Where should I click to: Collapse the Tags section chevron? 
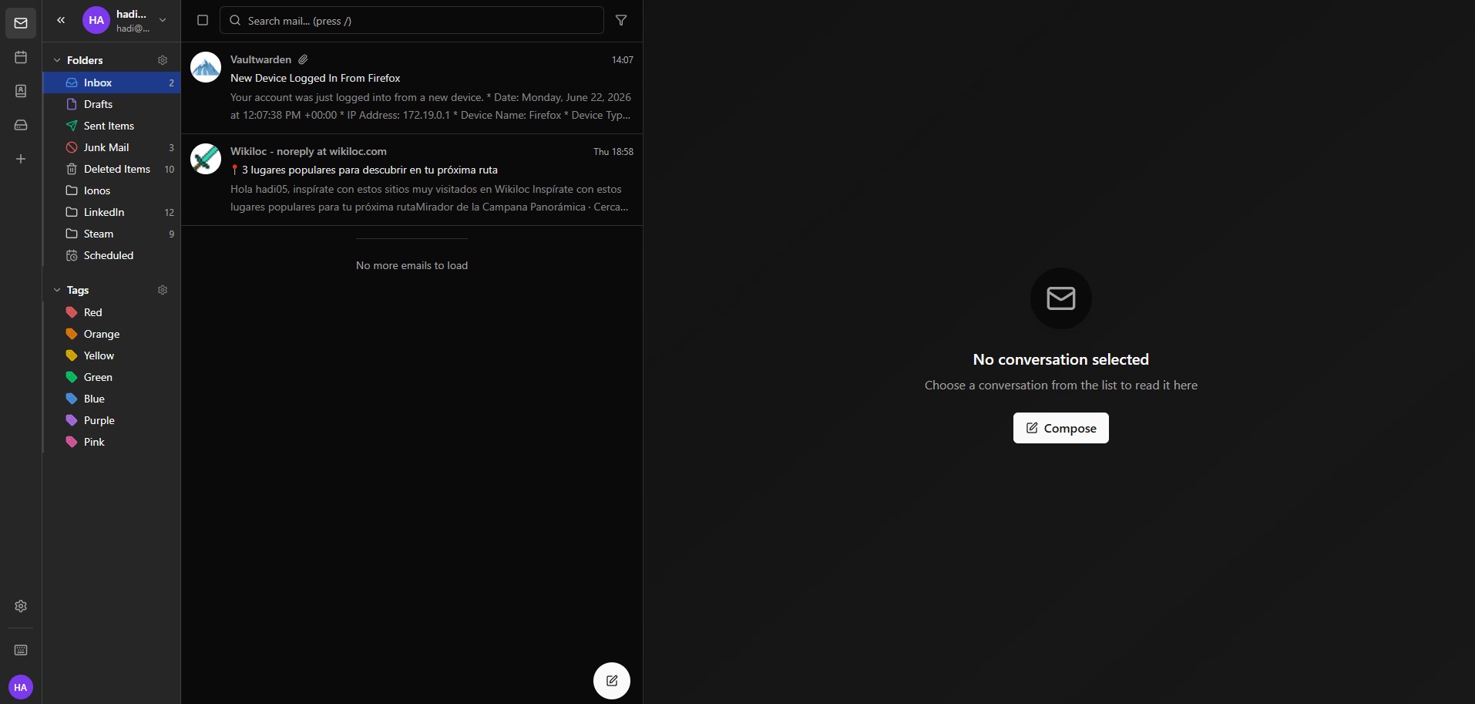pyautogui.click(x=57, y=290)
